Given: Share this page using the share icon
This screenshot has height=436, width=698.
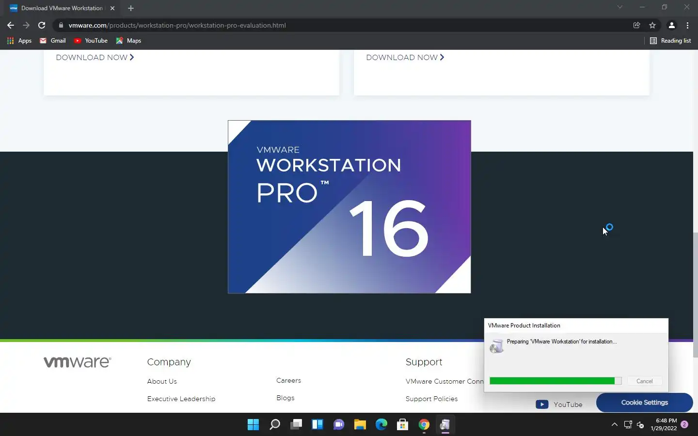Looking at the screenshot, I should pyautogui.click(x=637, y=25).
